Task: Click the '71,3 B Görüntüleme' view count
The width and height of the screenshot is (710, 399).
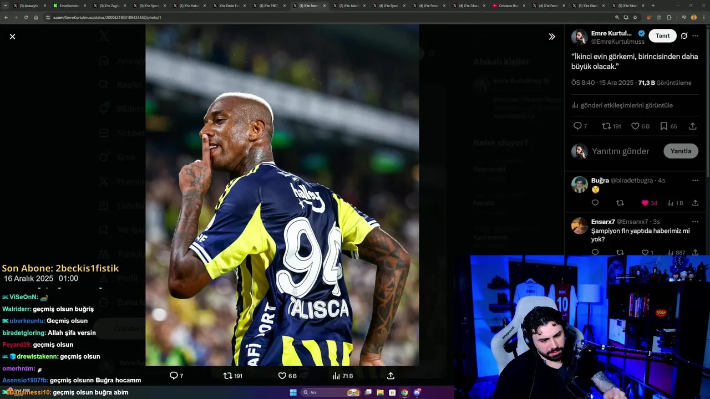Action: point(665,83)
